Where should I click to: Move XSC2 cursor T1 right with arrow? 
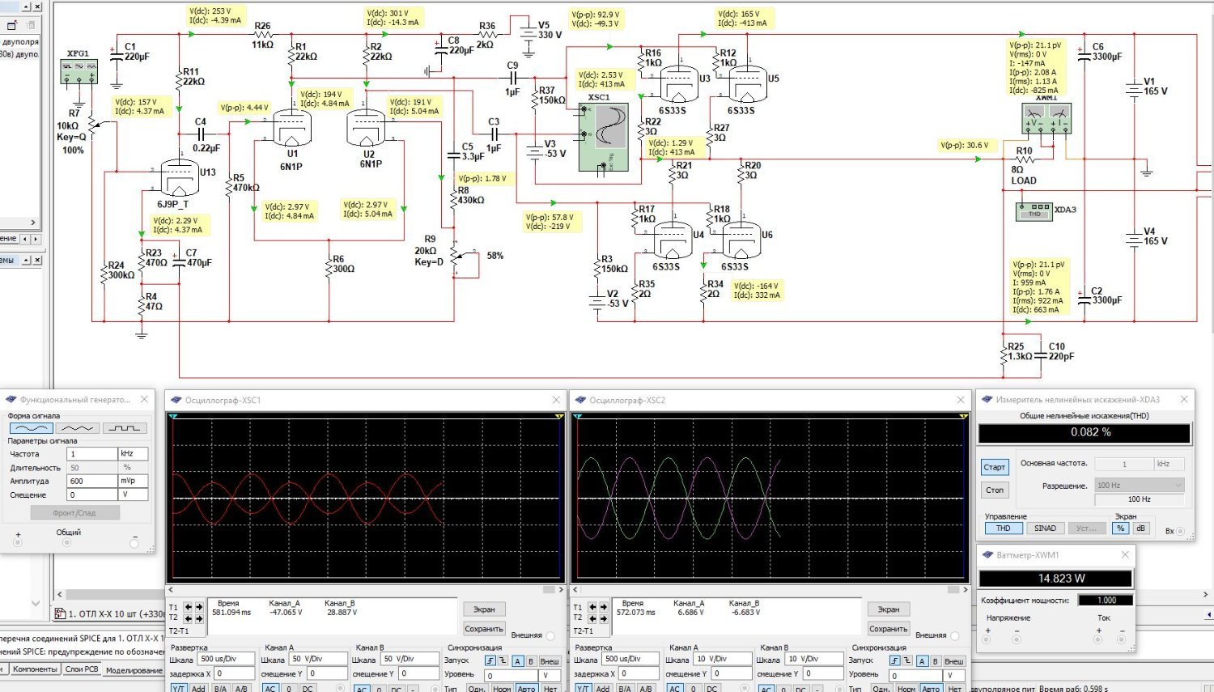coord(604,607)
